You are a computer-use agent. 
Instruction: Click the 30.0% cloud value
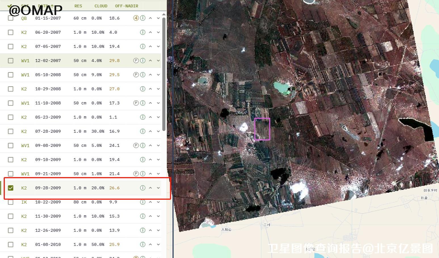[x=98, y=131]
